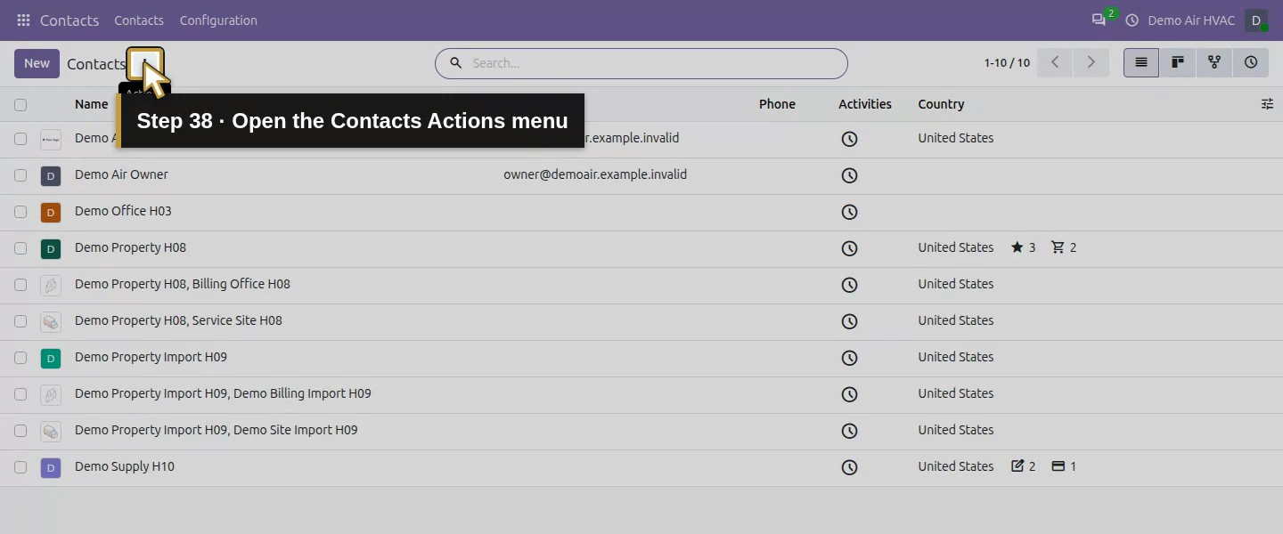Click Demo Supply H10 avatar

51,468
